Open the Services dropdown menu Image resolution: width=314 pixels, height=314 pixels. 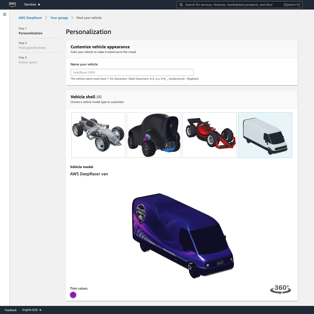click(32, 4)
